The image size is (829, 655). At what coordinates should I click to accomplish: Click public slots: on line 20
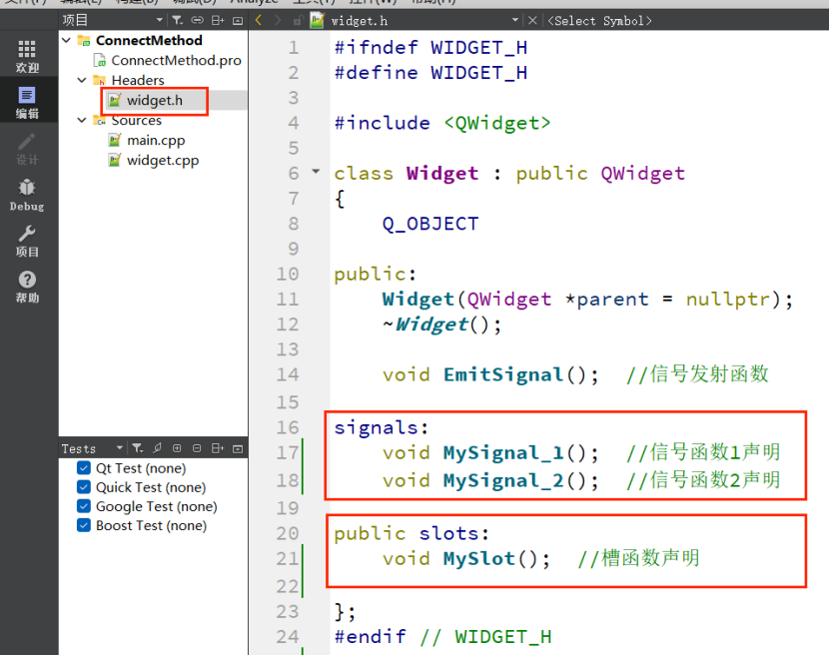point(412,533)
